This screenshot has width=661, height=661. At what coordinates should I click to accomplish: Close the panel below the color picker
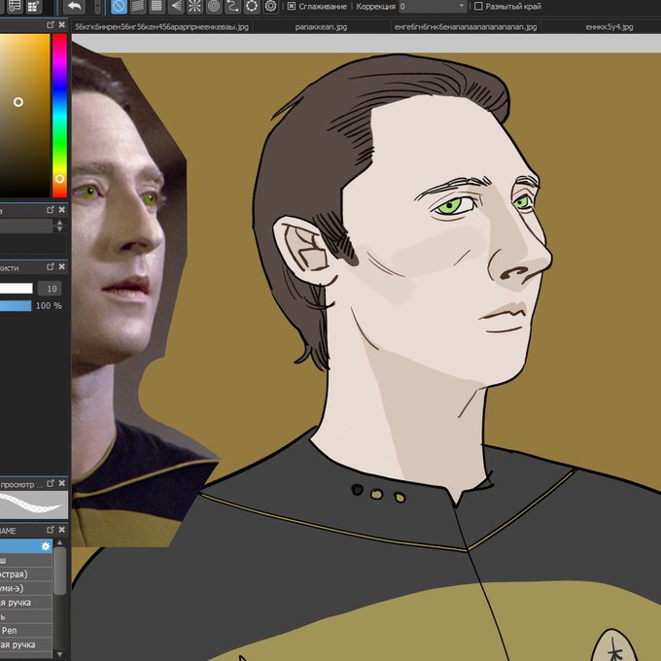[x=62, y=210]
